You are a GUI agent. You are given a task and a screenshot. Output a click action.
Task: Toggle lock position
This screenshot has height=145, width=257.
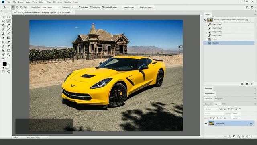tap(218, 118)
